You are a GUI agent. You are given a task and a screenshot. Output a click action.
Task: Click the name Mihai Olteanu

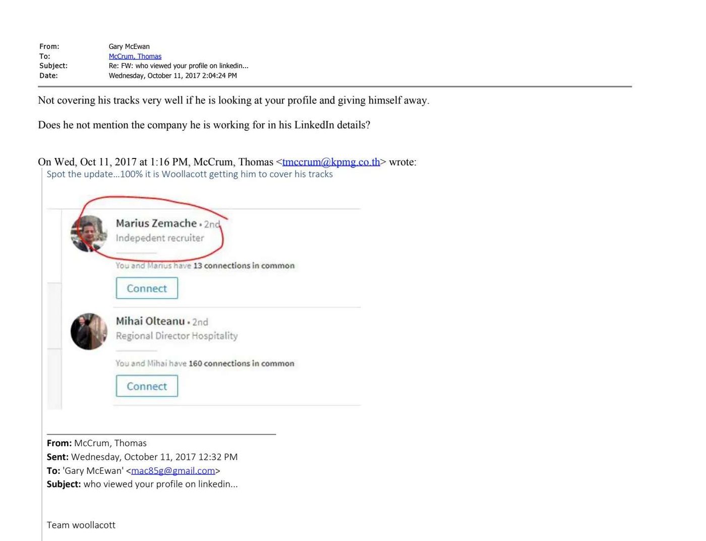point(150,321)
